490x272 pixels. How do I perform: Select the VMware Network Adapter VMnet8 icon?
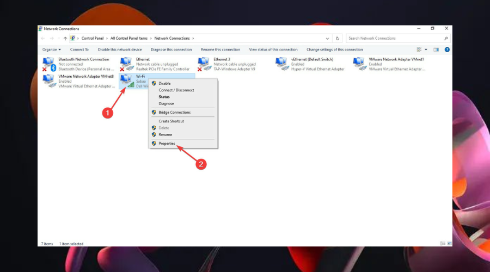click(49, 81)
